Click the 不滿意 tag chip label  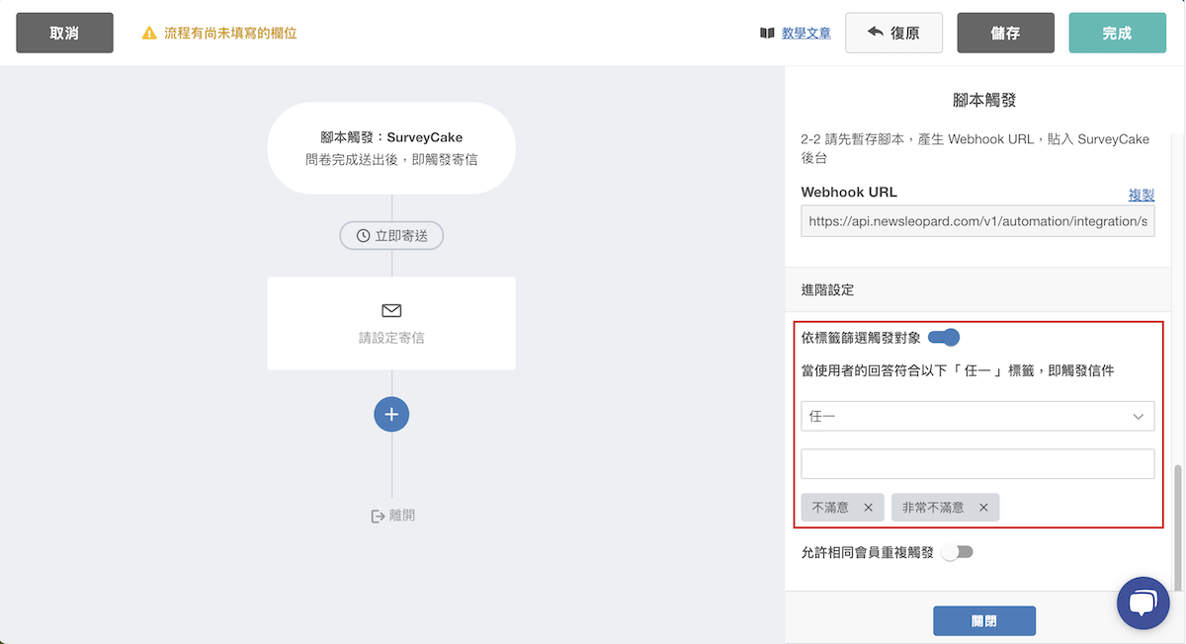pos(830,508)
